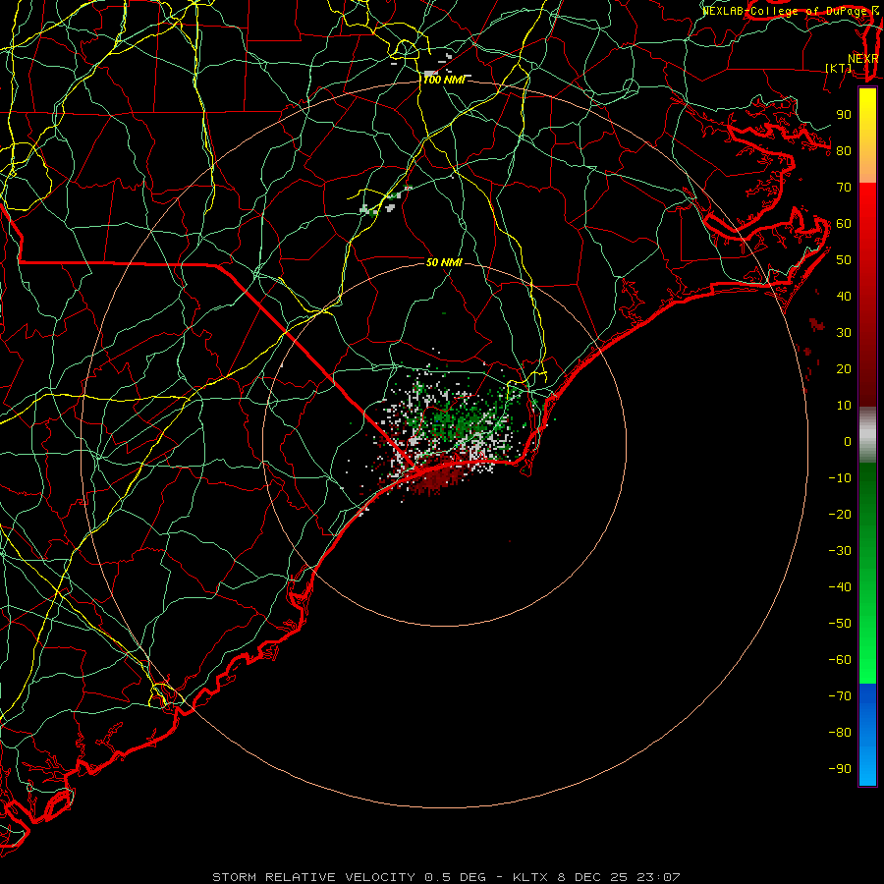The height and width of the screenshot is (884, 884).
Task: Click the KLTX station ID in the caption
Action: click(532, 877)
